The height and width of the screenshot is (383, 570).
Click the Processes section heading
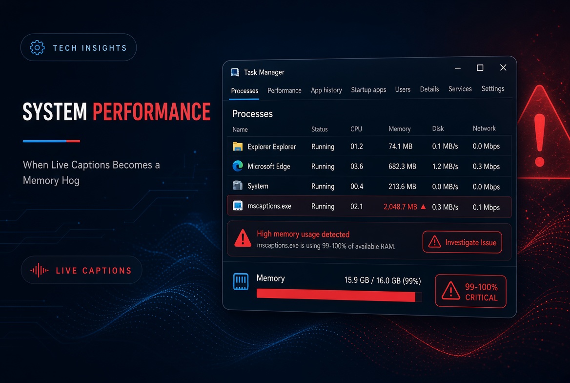click(252, 114)
